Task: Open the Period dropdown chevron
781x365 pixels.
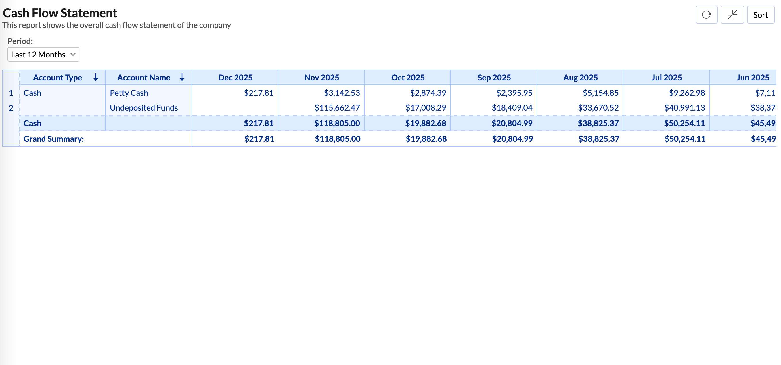Action: click(73, 55)
